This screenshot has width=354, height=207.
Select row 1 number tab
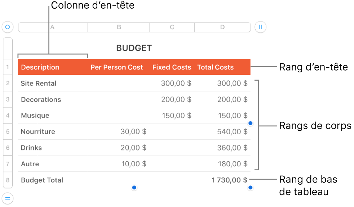pyautogui.click(x=8, y=67)
